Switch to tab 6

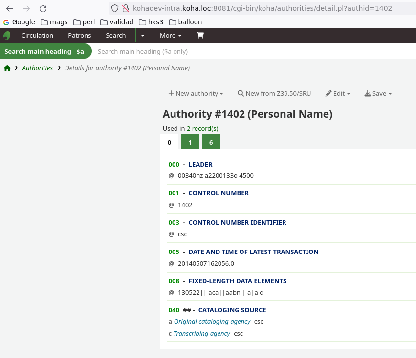[x=211, y=142]
